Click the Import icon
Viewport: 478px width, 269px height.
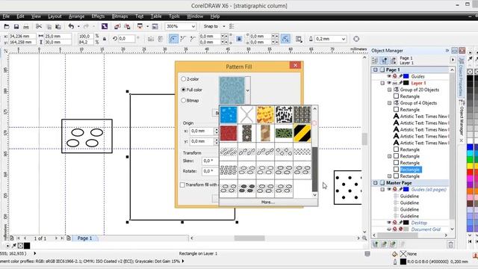coord(117,27)
